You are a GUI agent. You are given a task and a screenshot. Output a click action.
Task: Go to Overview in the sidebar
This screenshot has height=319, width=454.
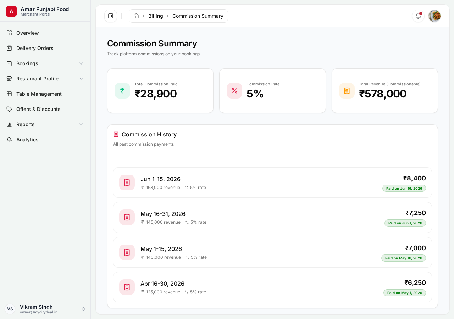point(45,33)
